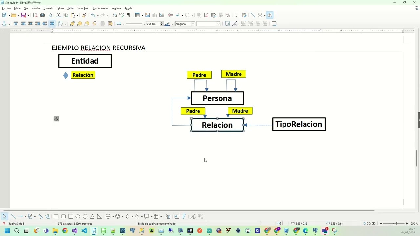Toggle formatting marks pilcrow icon
The height and width of the screenshot is (236, 420).
click(128, 15)
